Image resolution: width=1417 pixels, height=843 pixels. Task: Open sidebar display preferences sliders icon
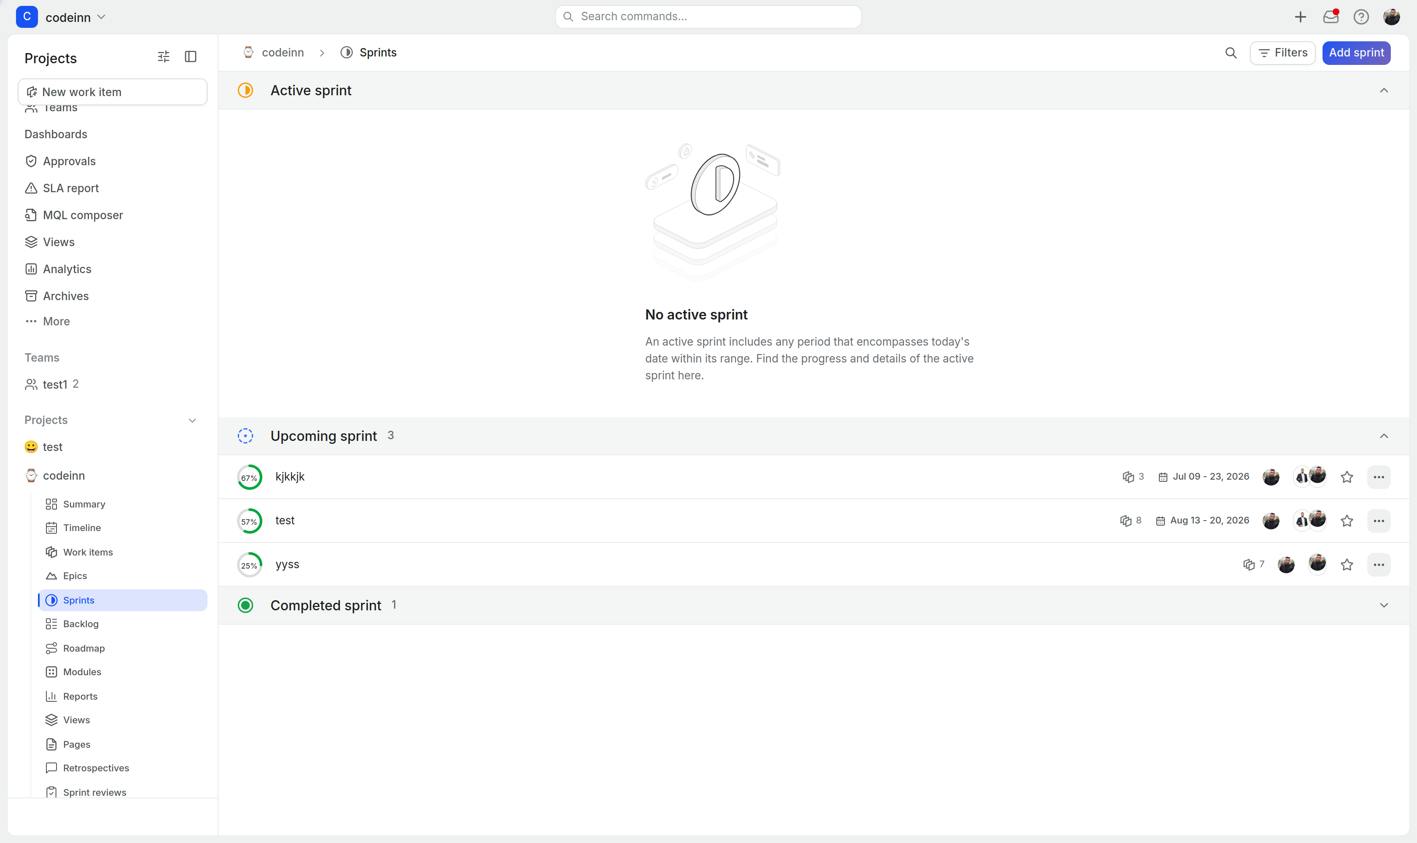[164, 56]
